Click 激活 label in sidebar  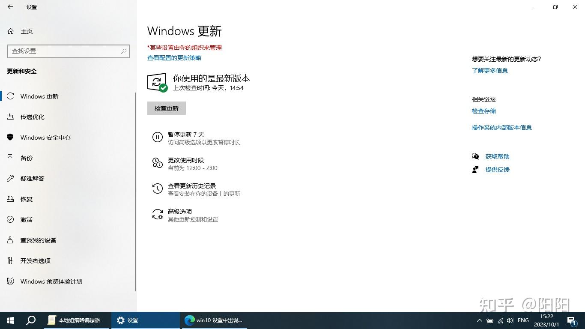[x=27, y=220]
